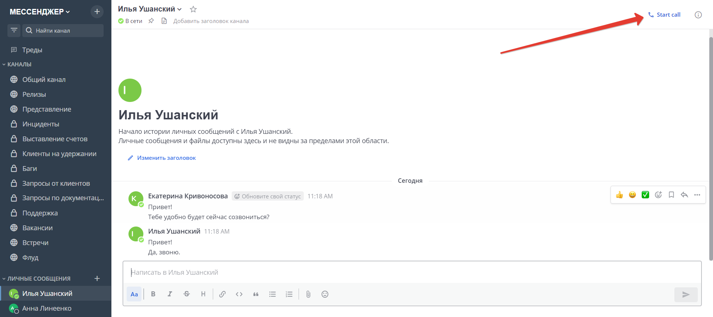Click Добавить заголовок канала text
Viewport: 713px width, 317px height.
[x=211, y=21]
